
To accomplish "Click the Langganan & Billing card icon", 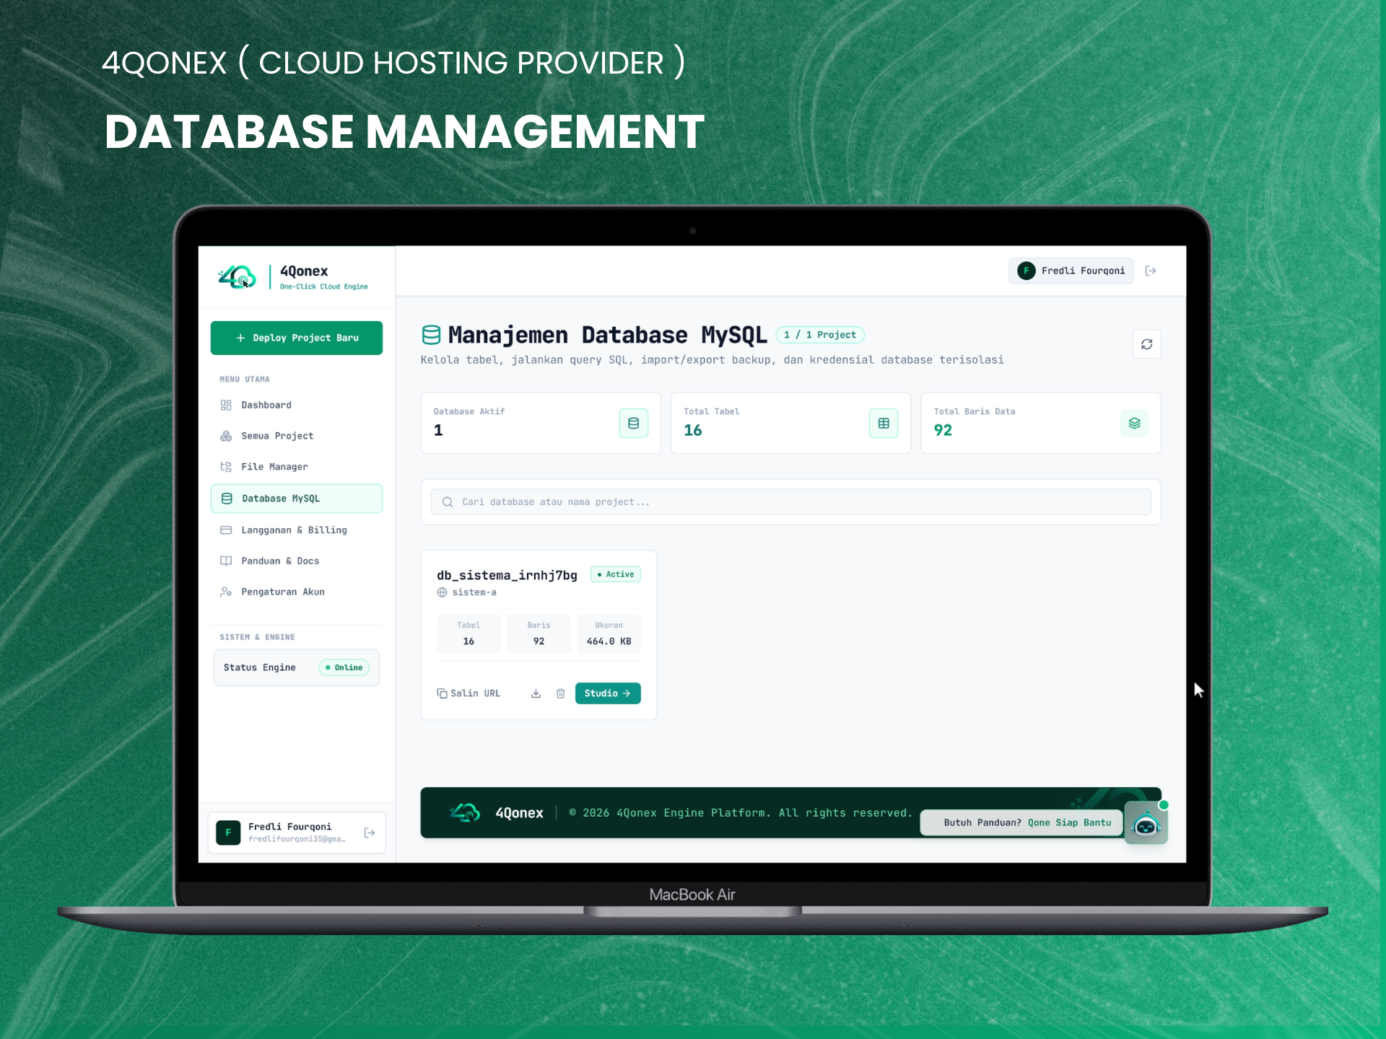I will click(226, 530).
